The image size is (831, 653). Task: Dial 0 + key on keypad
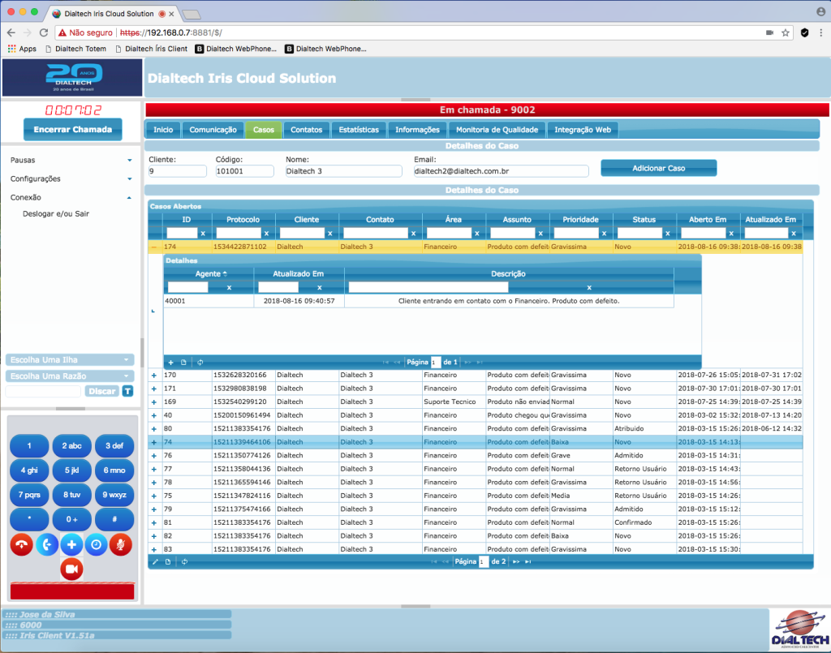click(x=71, y=519)
